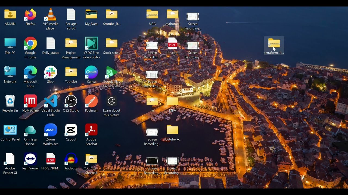Image resolution: width=348 pixels, height=195 pixels.
Task: Select the Visual Studio Code shortcut
Action: (x=51, y=106)
